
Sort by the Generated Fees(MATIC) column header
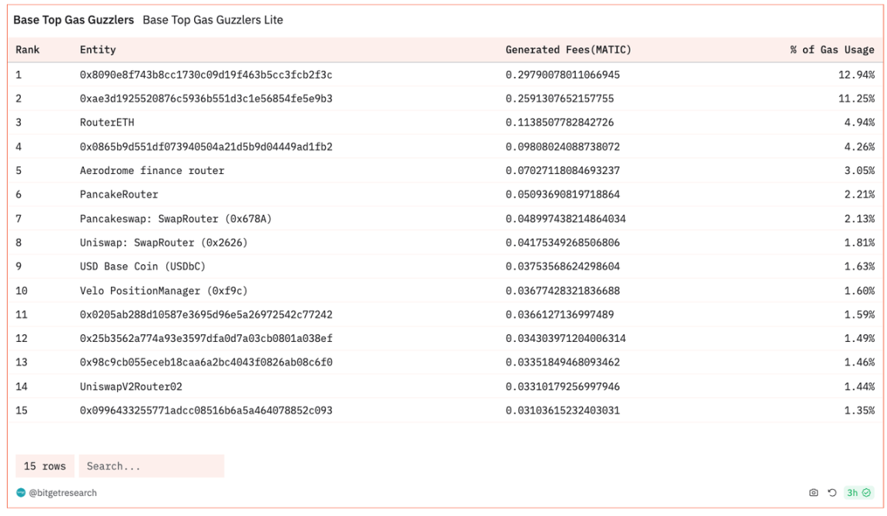[567, 50]
